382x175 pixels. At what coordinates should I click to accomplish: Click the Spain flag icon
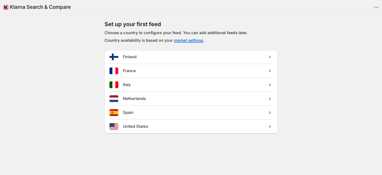click(x=114, y=113)
